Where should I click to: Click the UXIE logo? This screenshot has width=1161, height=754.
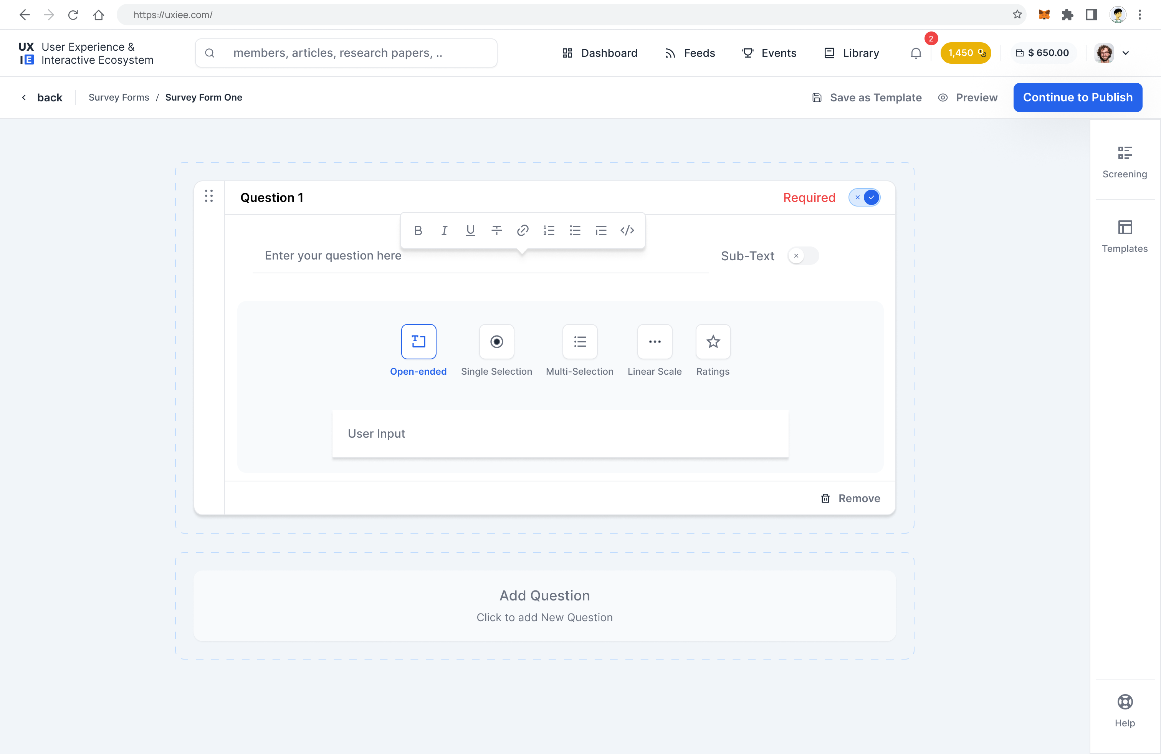[86, 53]
